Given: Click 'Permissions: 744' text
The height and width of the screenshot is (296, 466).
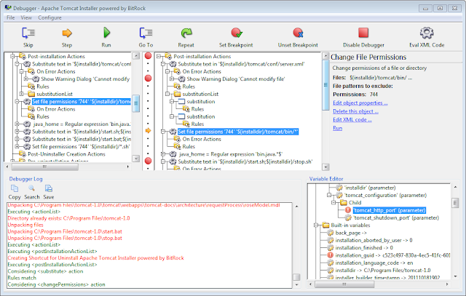Looking at the screenshot, I should [355, 95].
